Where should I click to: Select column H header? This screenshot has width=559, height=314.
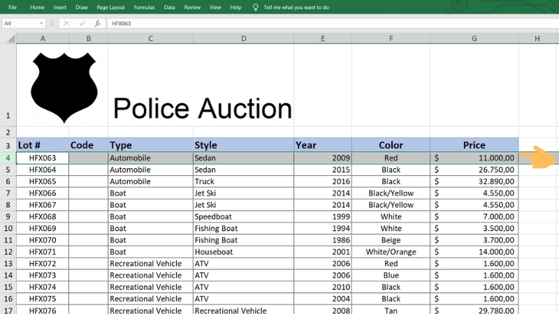[x=537, y=38]
